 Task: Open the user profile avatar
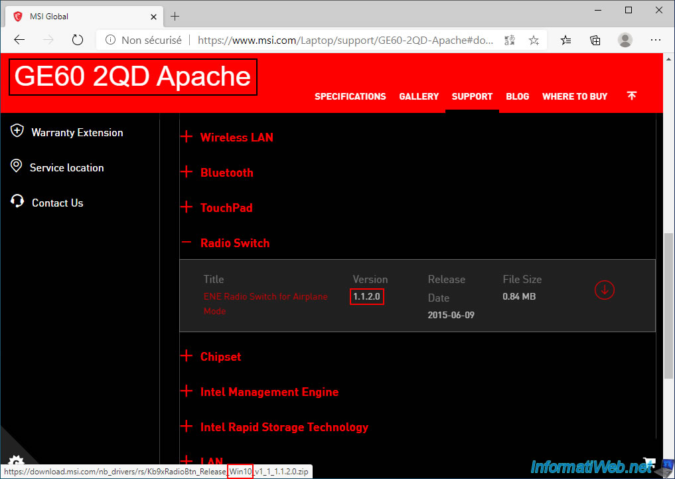tap(625, 40)
